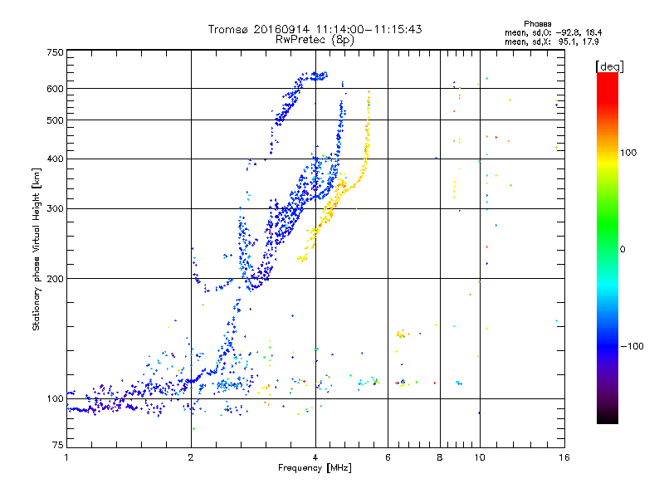
Task: Click the y-axis tick label '75'
Action: coord(58,445)
